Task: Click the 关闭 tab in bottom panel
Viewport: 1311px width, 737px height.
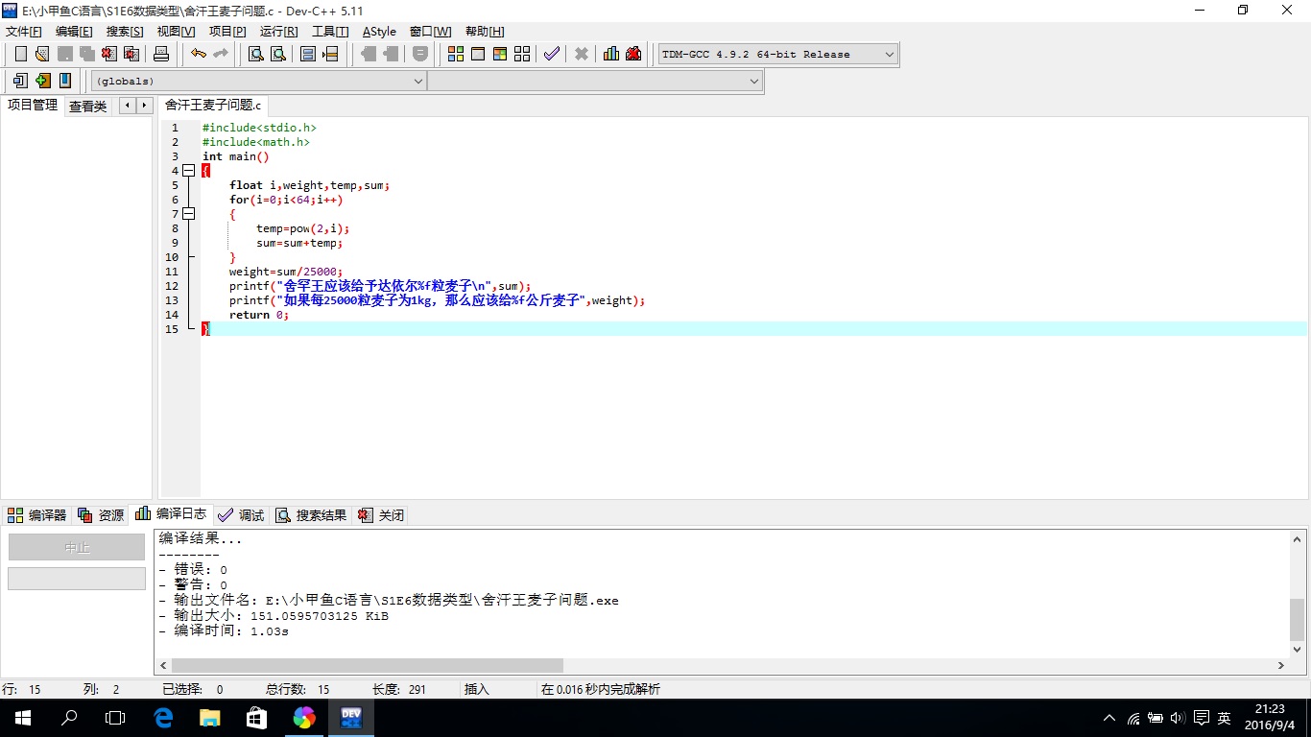Action: [x=381, y=515]
